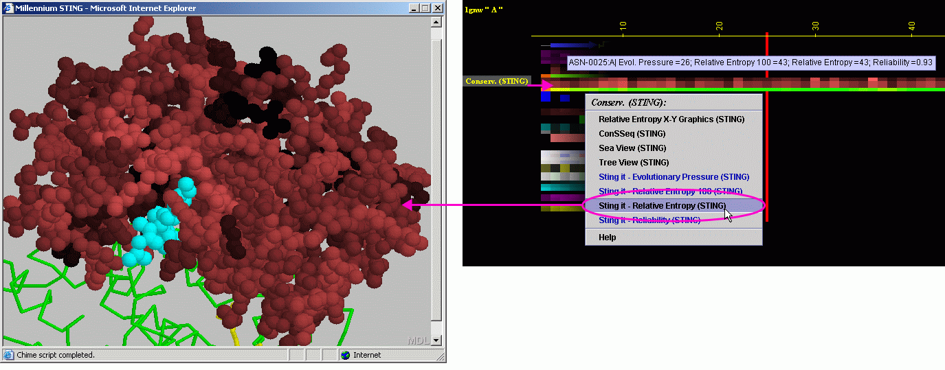
Task: Click the Conserv. (STING) row label
Action: click(497, 81)
